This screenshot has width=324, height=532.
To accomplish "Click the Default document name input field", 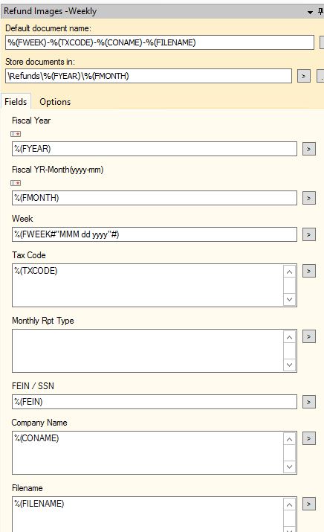I will click(x=160, y=42).
